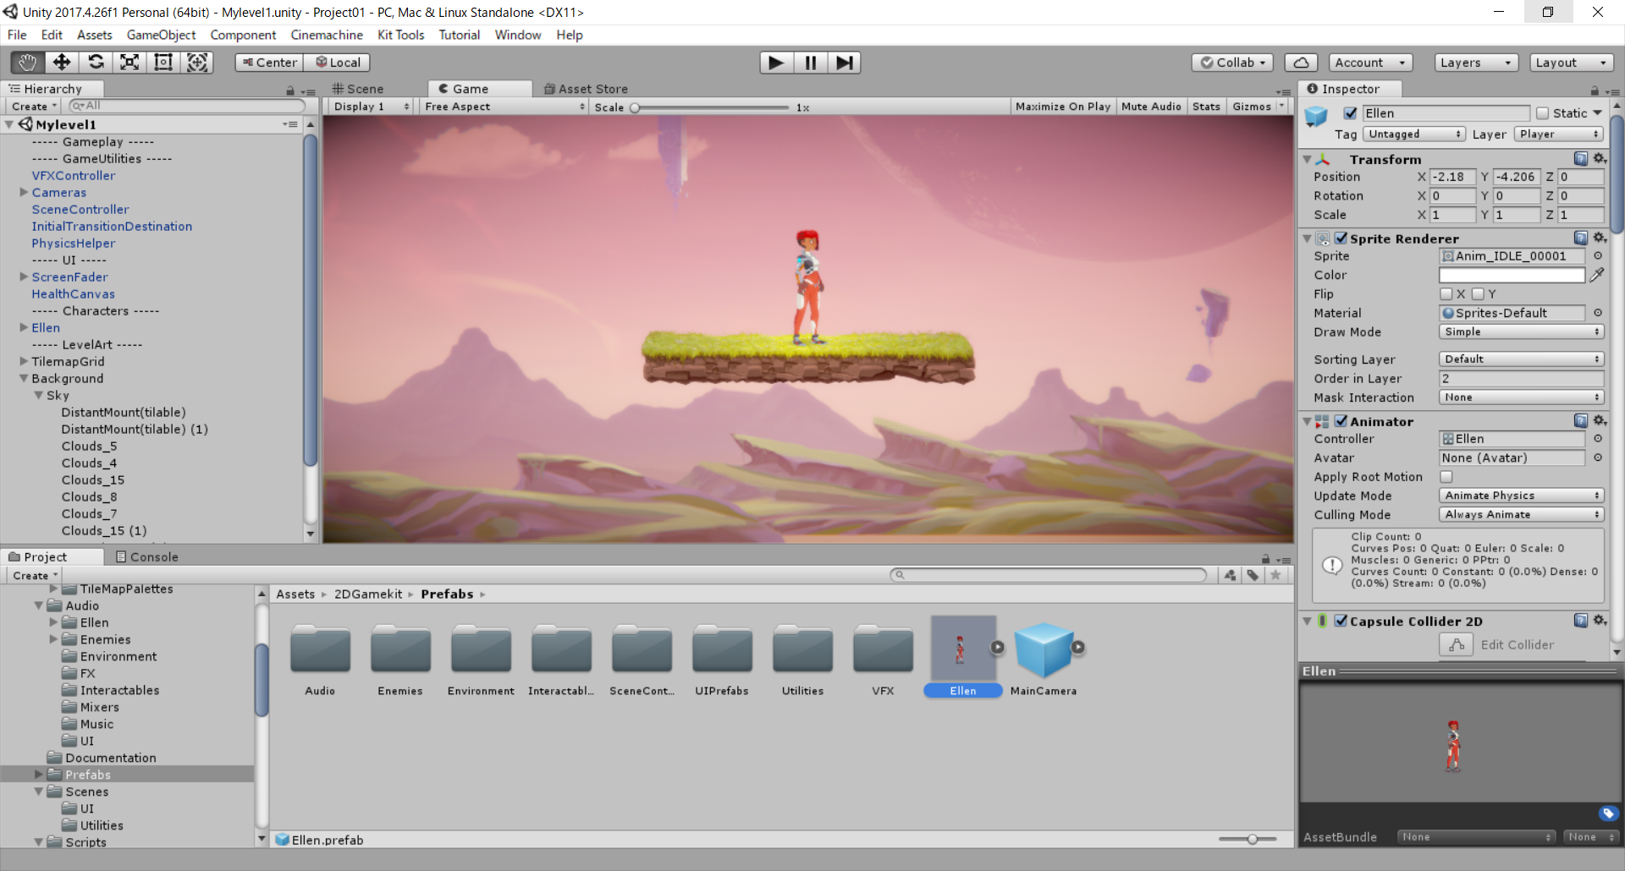The image size is (1625, 871).
Task: Open the Account button
Action: [x=1370, y=63]
